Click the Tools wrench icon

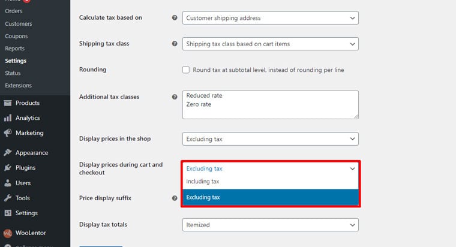8,198
